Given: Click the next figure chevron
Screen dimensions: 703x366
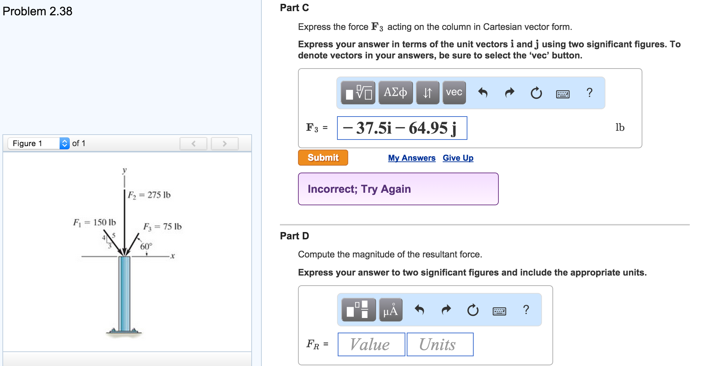Looking at the screenshot, I should (x=224, y=143).
